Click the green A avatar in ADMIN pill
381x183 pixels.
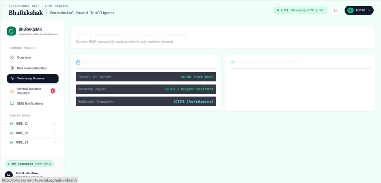[350, 10]
